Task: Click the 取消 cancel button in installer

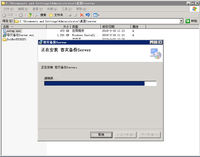Action: 101,135
